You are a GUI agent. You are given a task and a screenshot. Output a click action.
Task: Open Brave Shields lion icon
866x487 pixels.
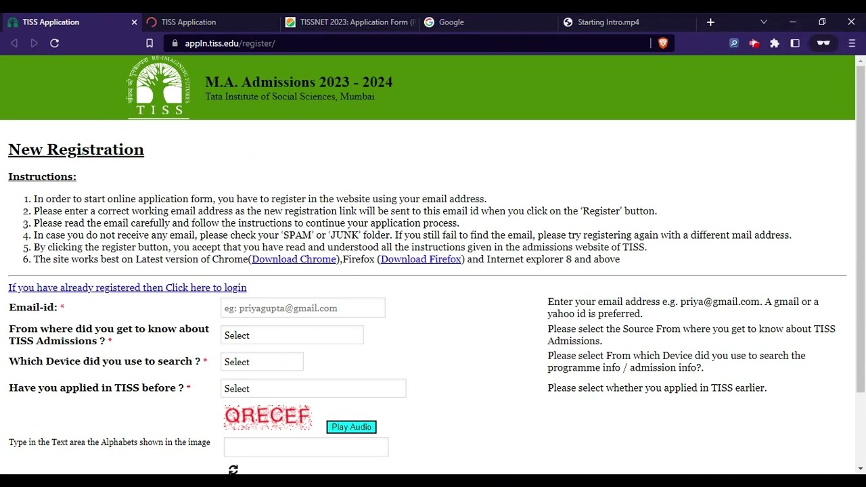click(663, 43)
